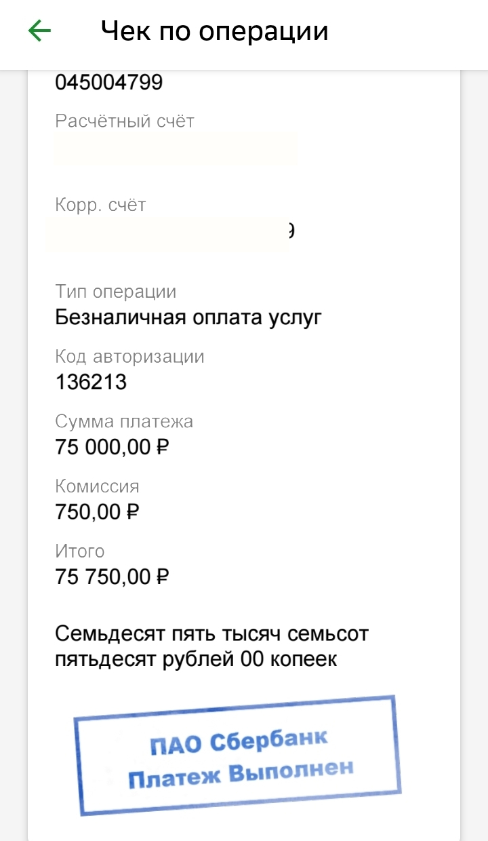The height and width of the screenshot is (841, 488).
Task: Tap the "Сумма платежа" label
Action: (124, 422)
